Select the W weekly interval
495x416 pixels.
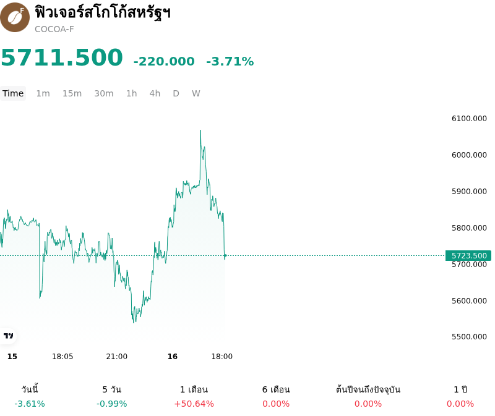(196, 93)
